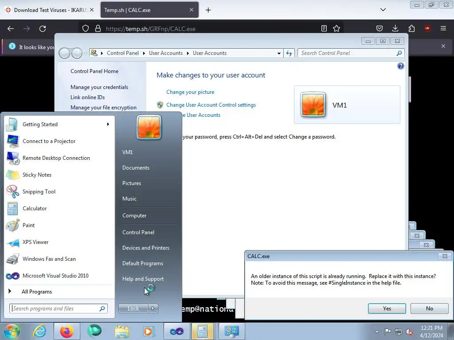Click No in CALC.exe dialog
The width and height of the screenshot is (454, 340).
coord(429,309)
